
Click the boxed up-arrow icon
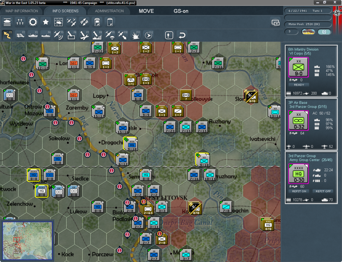(x=169, y=35)
